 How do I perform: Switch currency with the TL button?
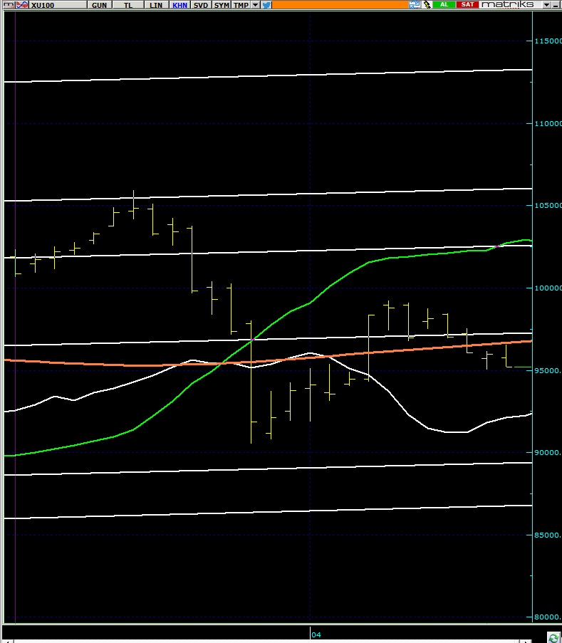[128, 5]
